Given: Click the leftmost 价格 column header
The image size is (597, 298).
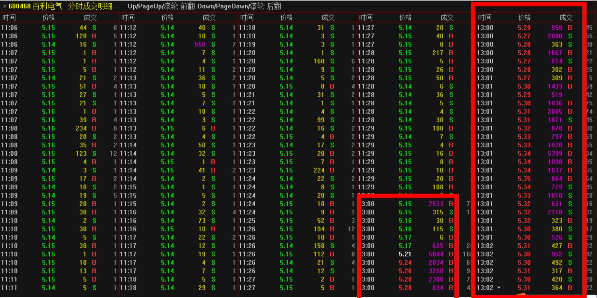Looking at the screenshot, I should (x=49, y=18).
